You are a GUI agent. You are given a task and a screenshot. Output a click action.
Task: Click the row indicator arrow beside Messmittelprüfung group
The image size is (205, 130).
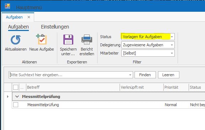click(x=8, y=97)
